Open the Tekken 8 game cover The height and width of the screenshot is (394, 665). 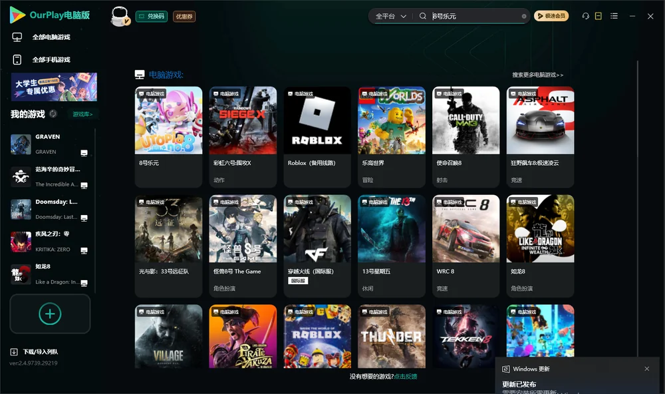[465, 336]
